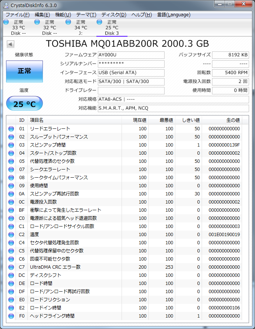255x329 pixels.
Task: Select the Disk 3 status icon at 25 °C
Action: (x=99, y=22)
